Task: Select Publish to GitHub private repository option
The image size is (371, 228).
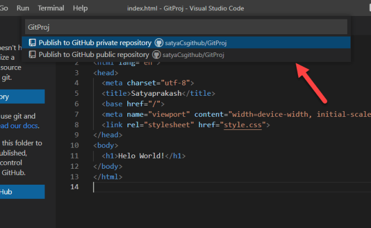Action: point(186,43)
